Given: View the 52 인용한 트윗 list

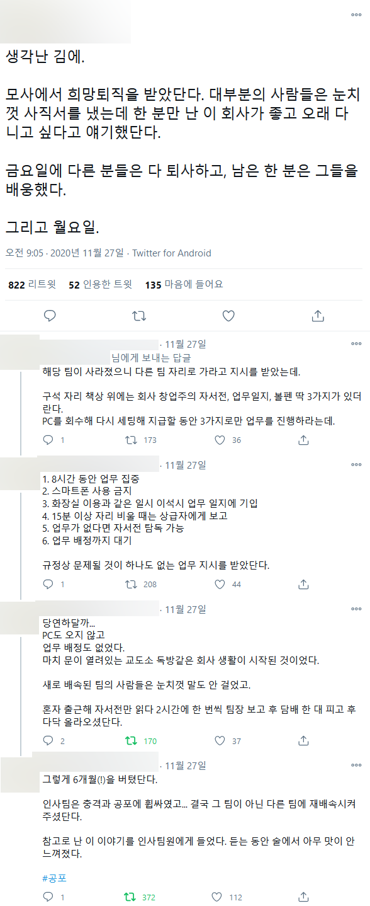Looking at the screenshot, I should (100, 285).
